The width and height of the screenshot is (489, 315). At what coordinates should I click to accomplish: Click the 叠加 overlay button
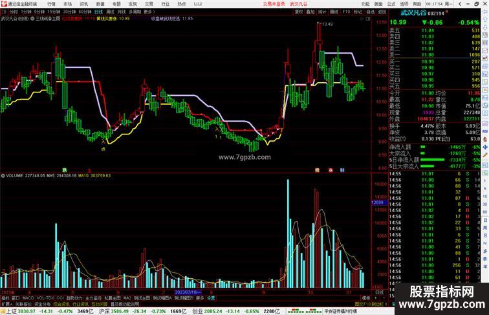[x=310, y=12]
